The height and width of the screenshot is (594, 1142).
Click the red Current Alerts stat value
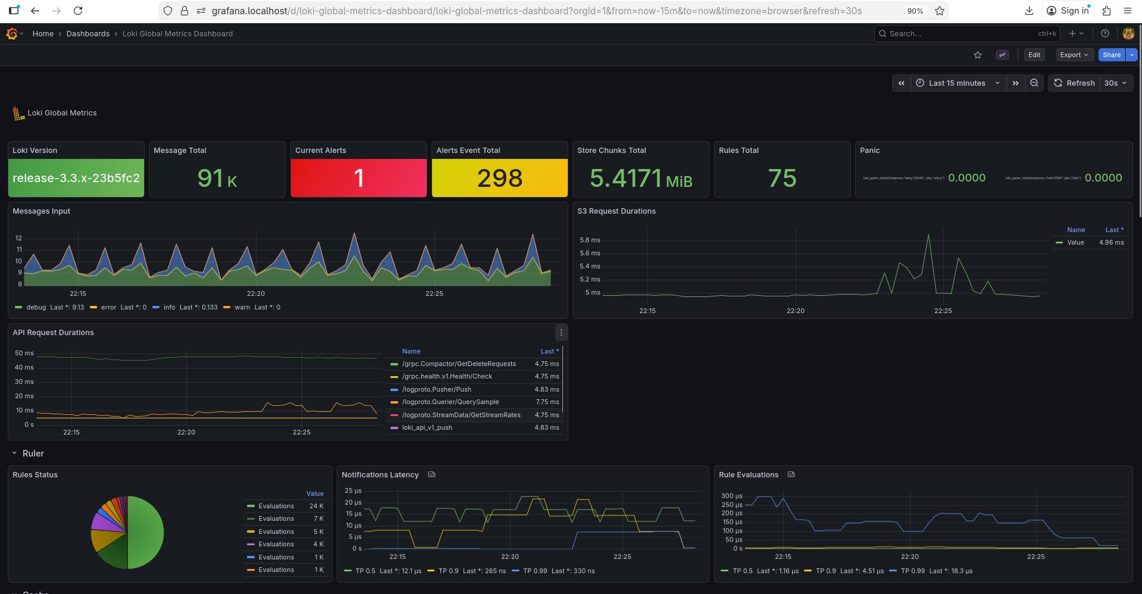click(359, 178)
